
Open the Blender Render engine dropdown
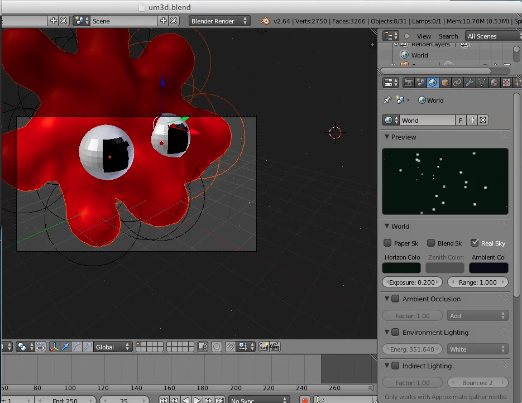click(x=219, y=21)
